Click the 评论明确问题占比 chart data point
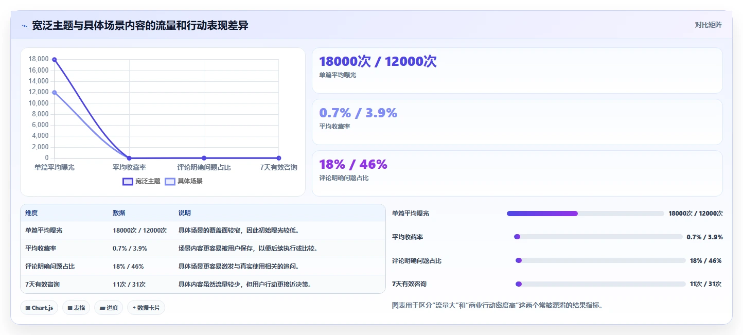The width and height of the screenshot is (743, 335). pyautogui.click(x=204, y=158)
